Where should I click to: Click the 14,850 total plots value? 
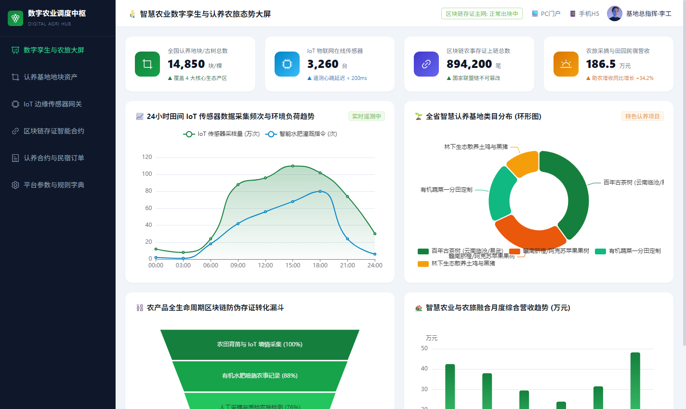click(x=186, y=64)
